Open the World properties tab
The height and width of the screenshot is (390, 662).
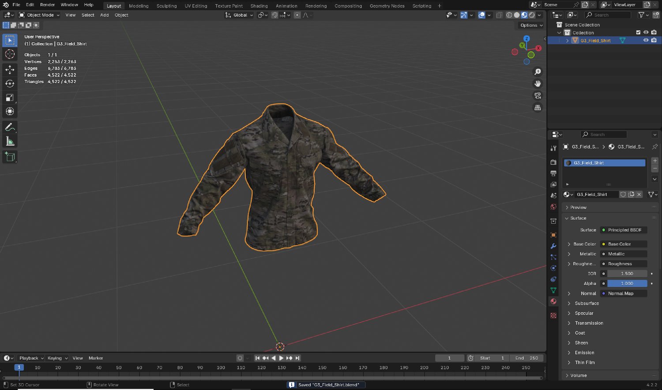pyautogui.click(x=553, y=206)
